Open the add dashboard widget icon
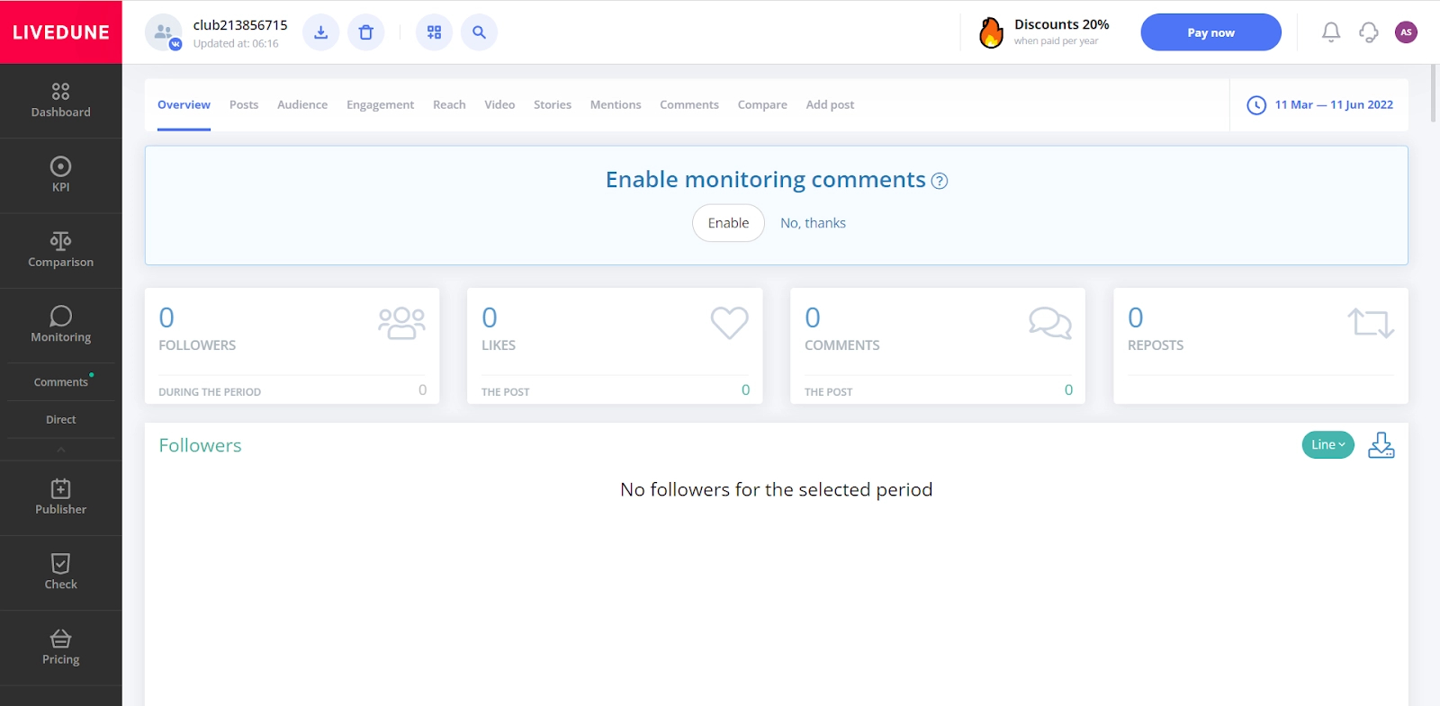 434,32
